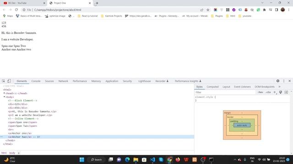Expand the head node in DOM tree

point(4,93)
